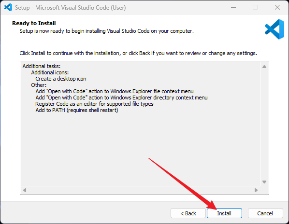Cancel the Visual Studio Code setup

tap(265, 213)
